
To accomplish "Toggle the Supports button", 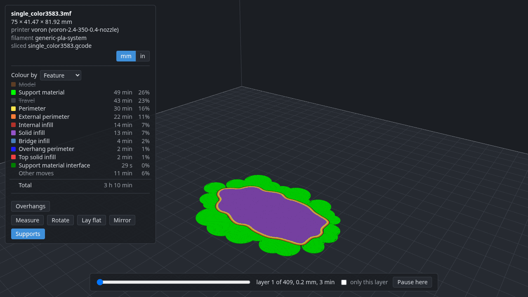I will (x=28, y=234).
